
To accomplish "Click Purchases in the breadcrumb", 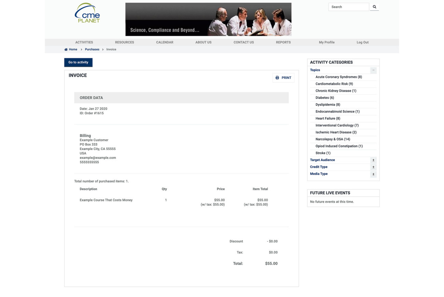I will pos(92,50).
